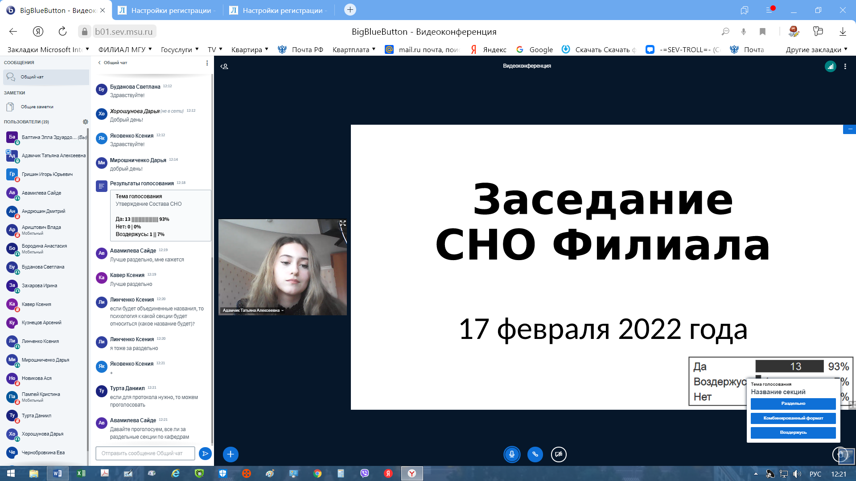Bookmark this page in the toolbar
This screenshot has width=856, height=481.
tap(762, 32)
